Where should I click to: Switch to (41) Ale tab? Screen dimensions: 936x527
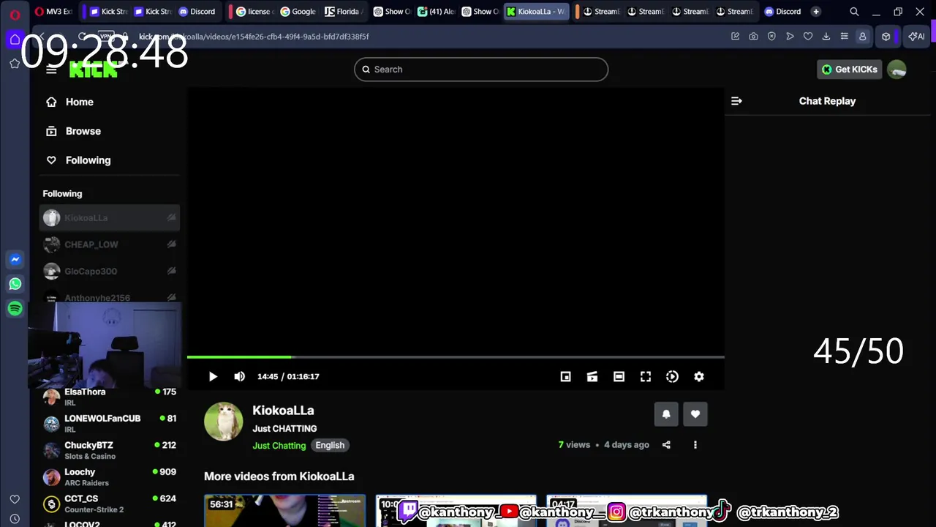pos(437,12)
